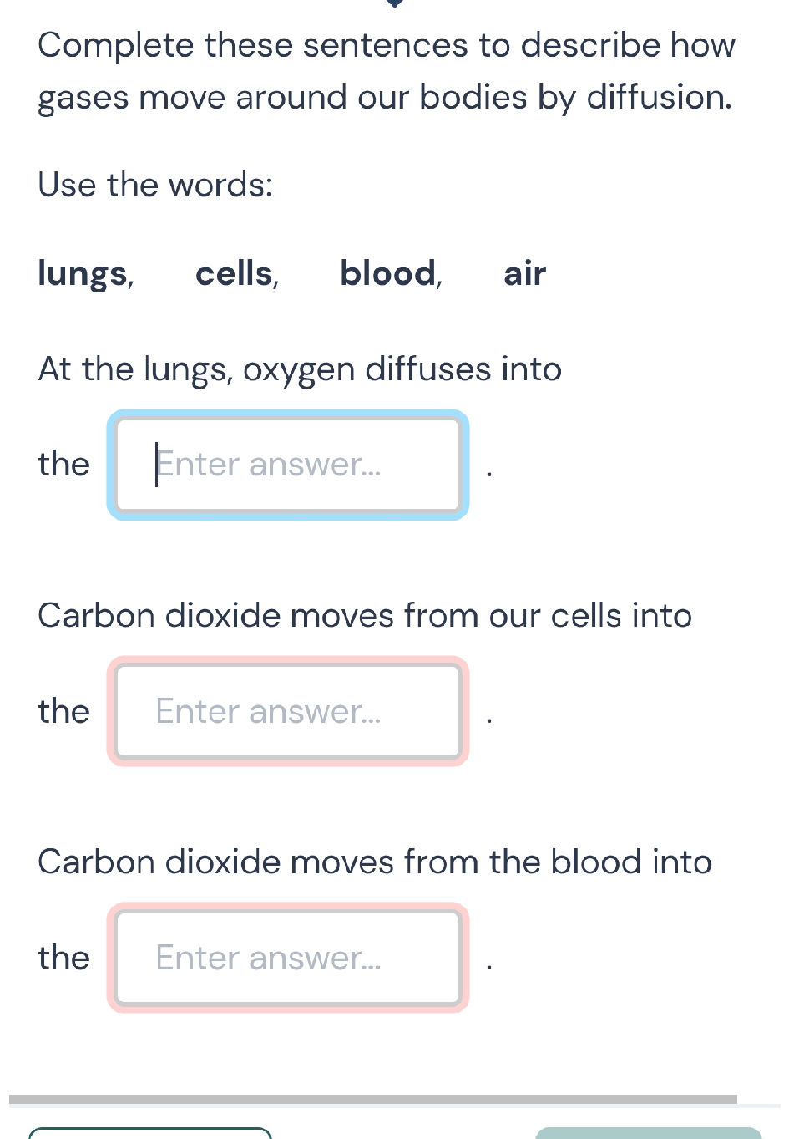Focus the answer box after 'from our cells into'
This screenshot has width=789, height=1139.
click(x=288, y=711)
